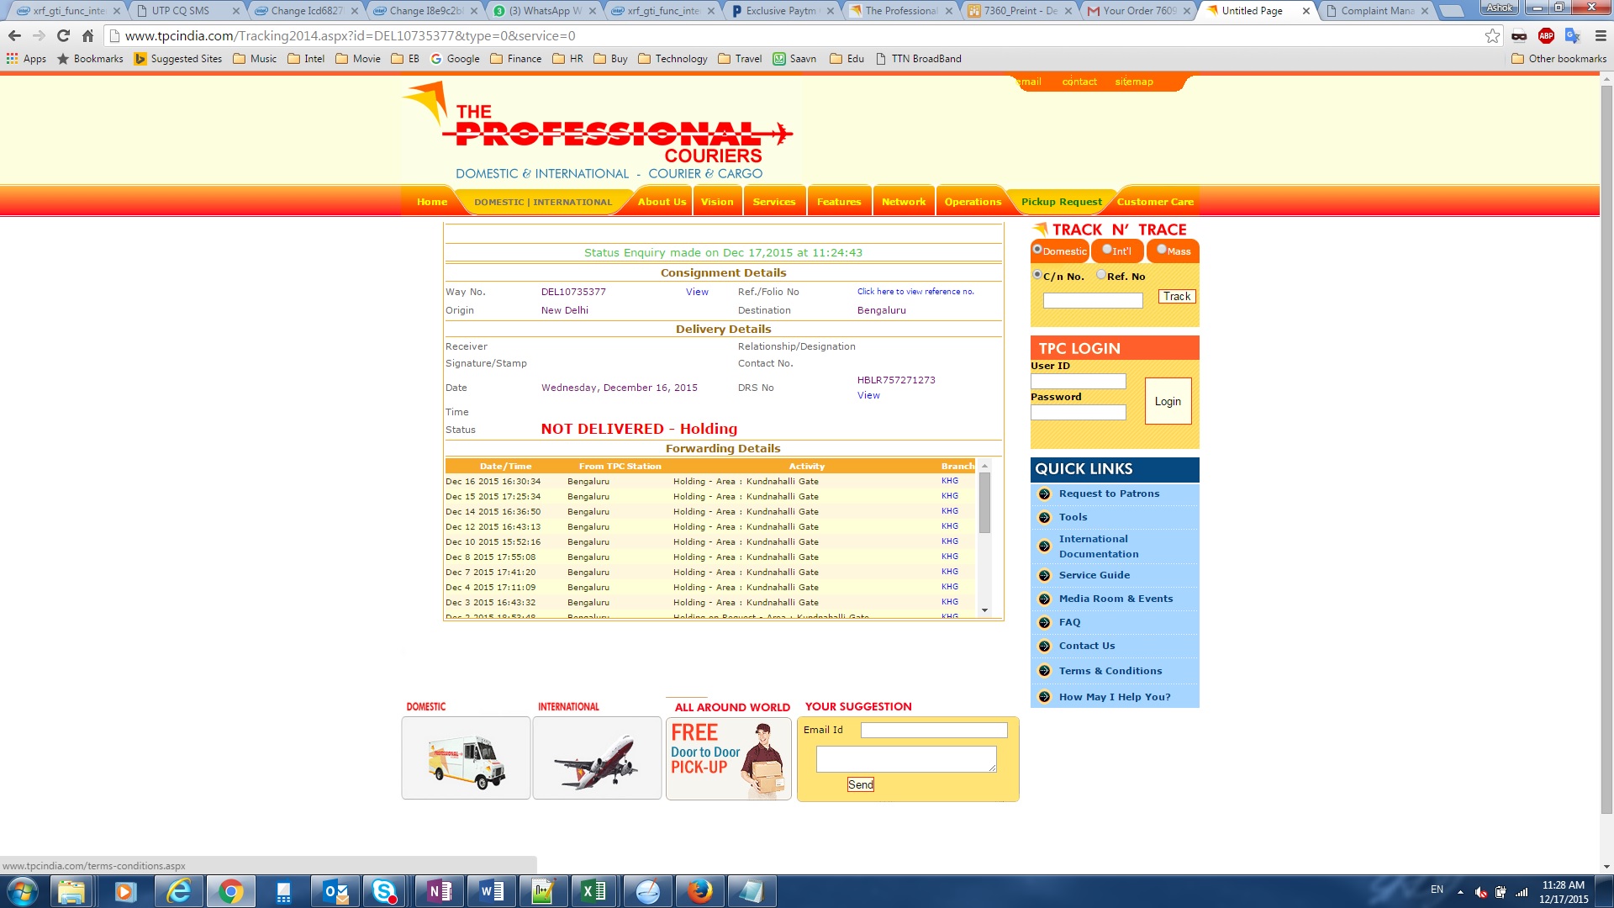Open File Explorer from taskbar
The height and width of the screenshot is (908, 1614).
tap(71, 891)
